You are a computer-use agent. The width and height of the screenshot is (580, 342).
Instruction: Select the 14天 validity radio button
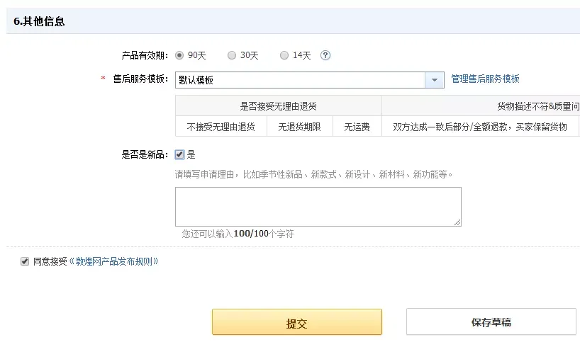[x=284, y=55]
